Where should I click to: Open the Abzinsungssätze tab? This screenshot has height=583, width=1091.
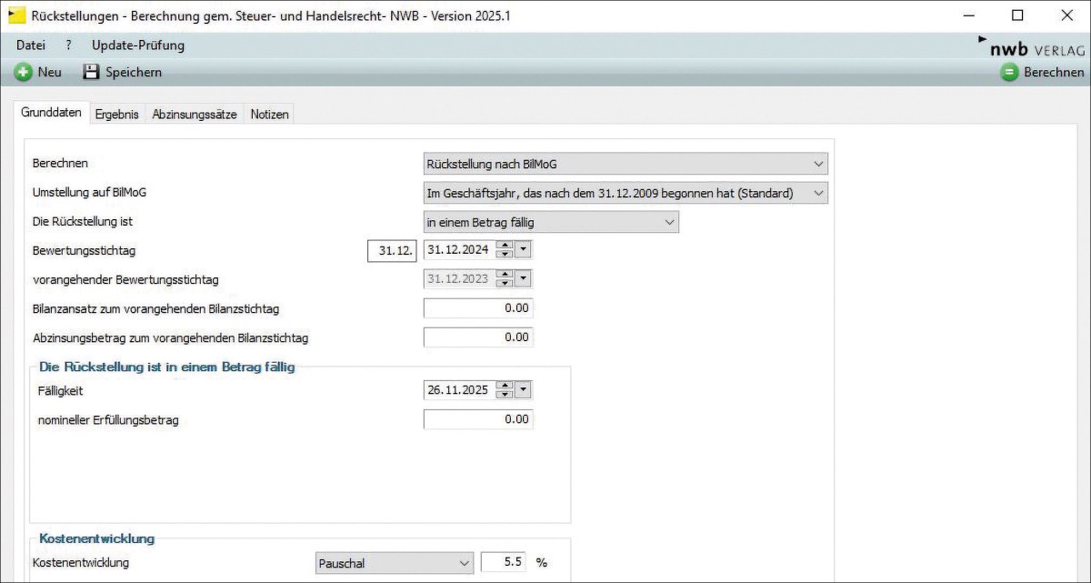195,115
